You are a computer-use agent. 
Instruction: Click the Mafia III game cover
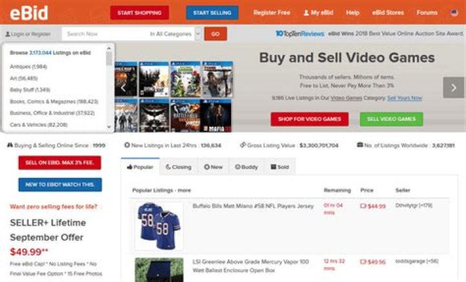[x=216, y=116]
